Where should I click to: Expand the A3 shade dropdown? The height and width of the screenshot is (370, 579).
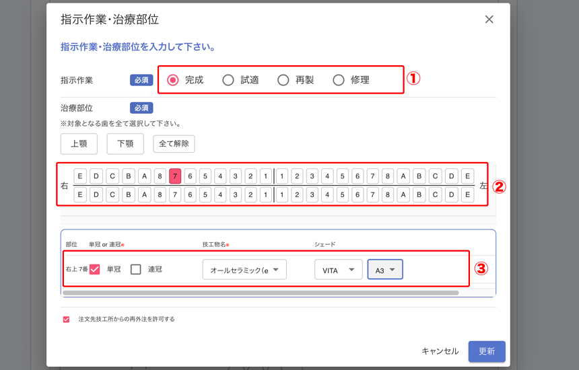385,270
